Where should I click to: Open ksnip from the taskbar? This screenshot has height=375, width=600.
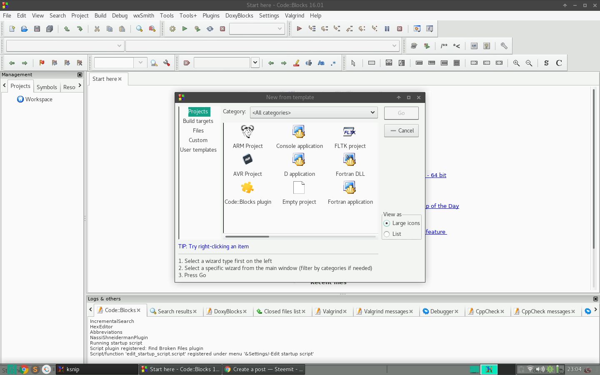[x=97, y=369]
